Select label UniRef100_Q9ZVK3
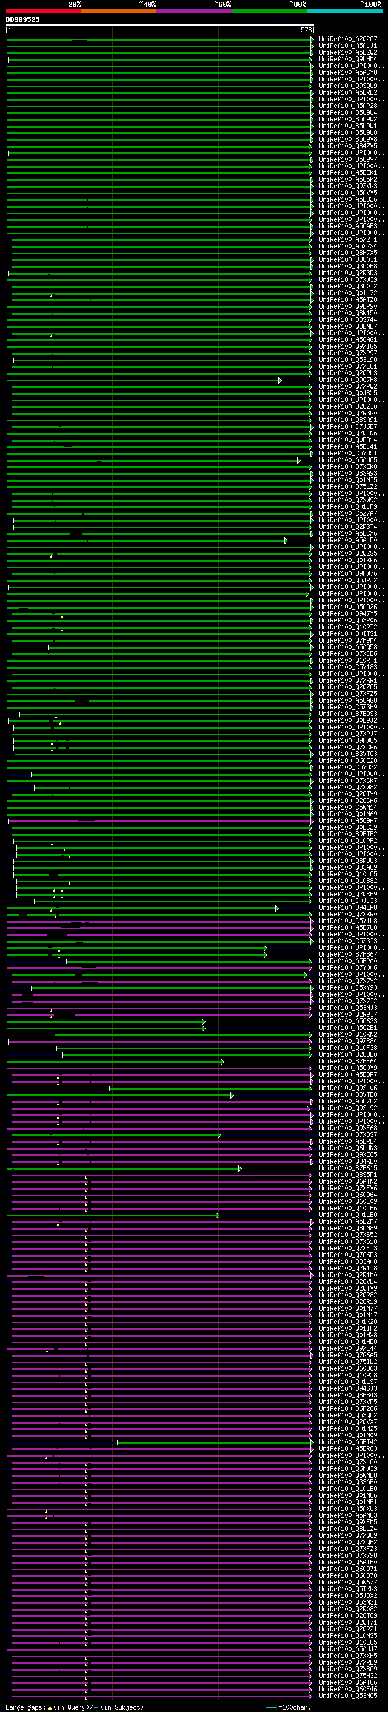Image resolution: width=388 pixels, height=1712 pixels. pos(348,186)
